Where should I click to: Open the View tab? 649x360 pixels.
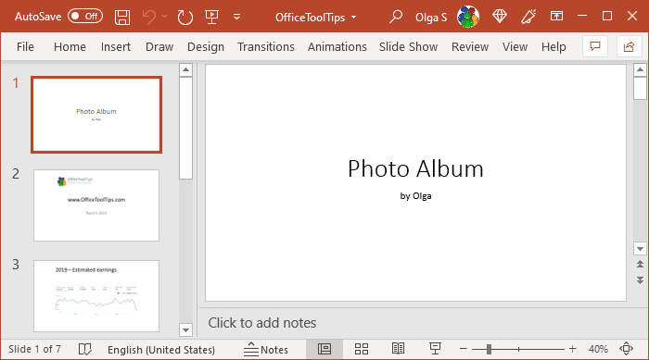(515, 46)
